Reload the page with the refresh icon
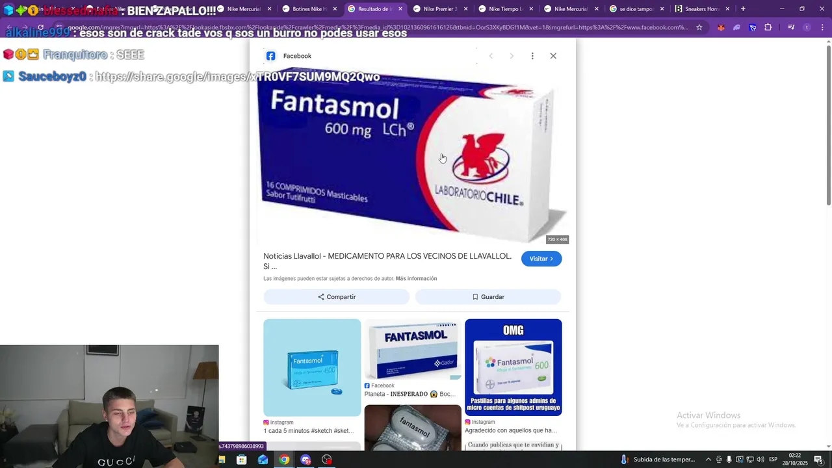Viewport: 832px width, 468px height. [x=40, y=27]
